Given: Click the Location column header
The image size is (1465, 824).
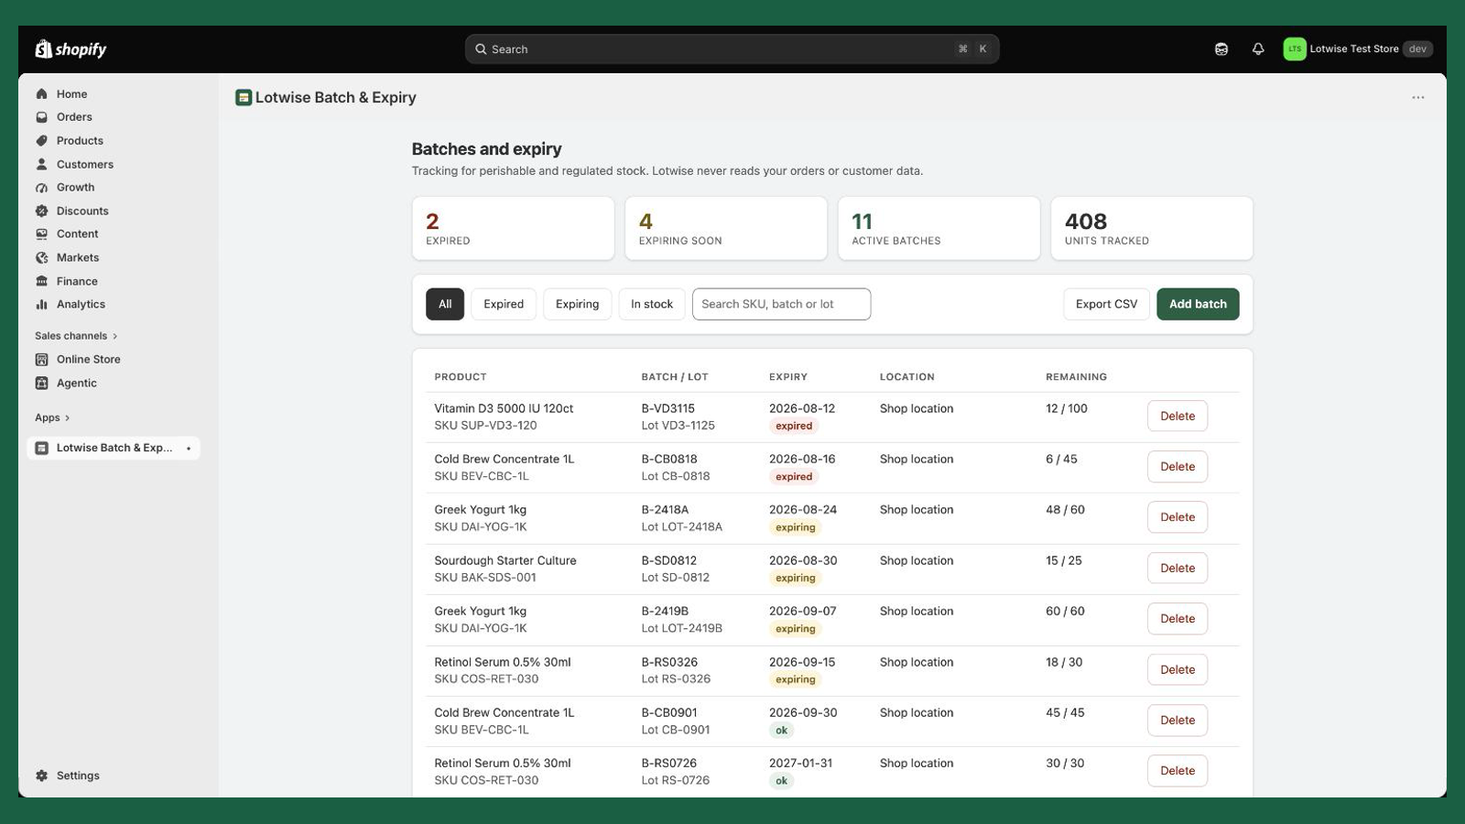Looking at the screenshot, I should click(x=907, y=377).
